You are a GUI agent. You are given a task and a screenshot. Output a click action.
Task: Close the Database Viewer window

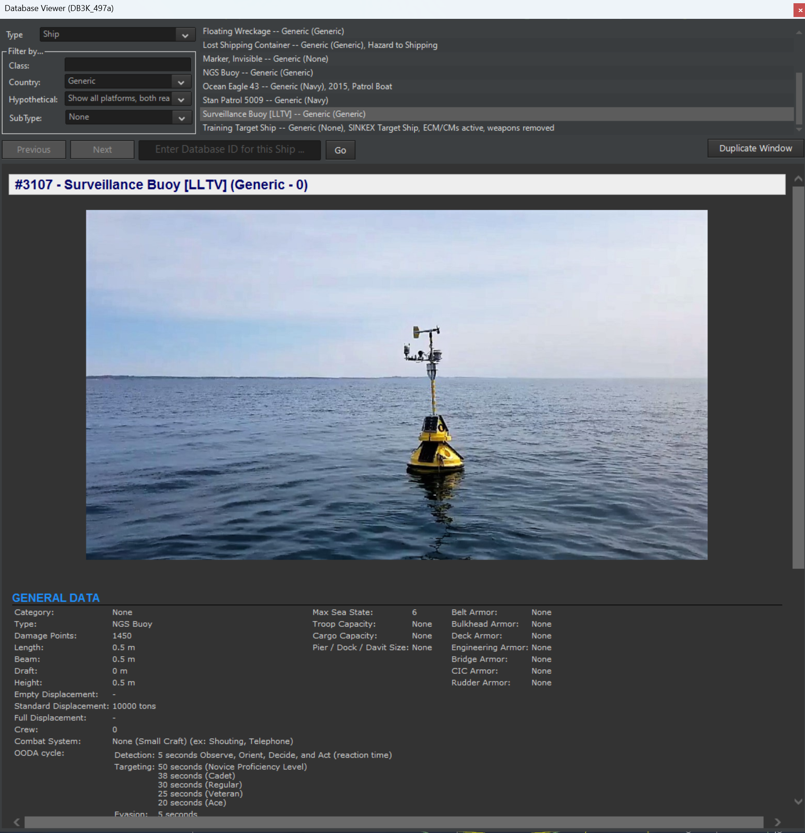[798, 10]
